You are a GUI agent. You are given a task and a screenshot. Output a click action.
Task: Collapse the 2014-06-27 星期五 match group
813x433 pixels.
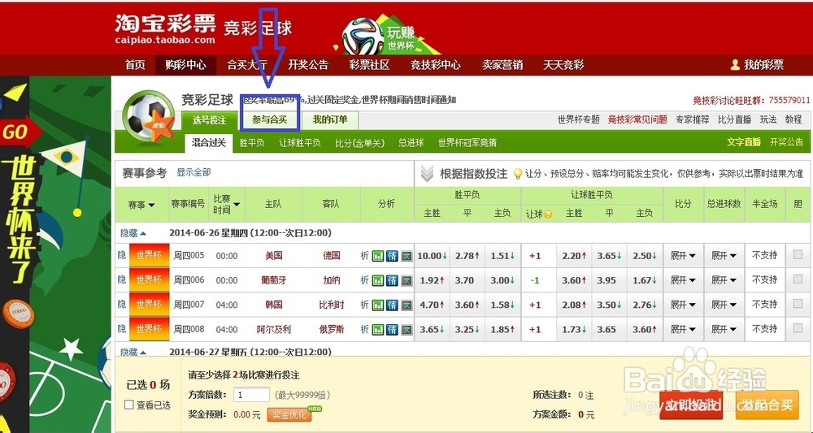133,353
